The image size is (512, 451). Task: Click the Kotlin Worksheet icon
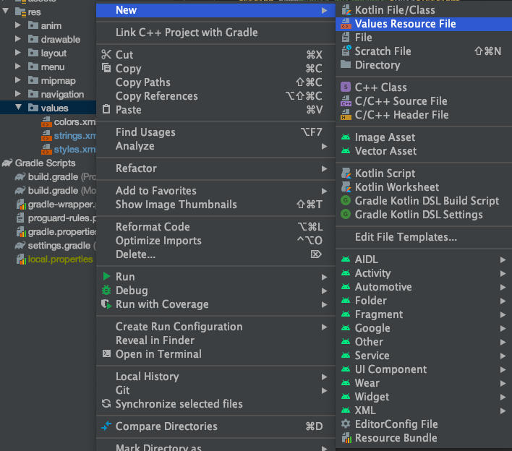(x=346, y=187)
